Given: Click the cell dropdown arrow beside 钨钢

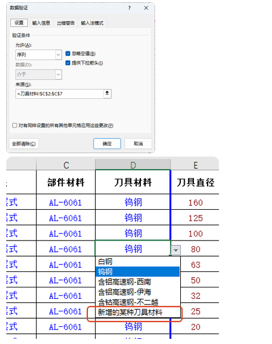Looking at the screenshot, I should pyautogui.click(x=176, y=250).
